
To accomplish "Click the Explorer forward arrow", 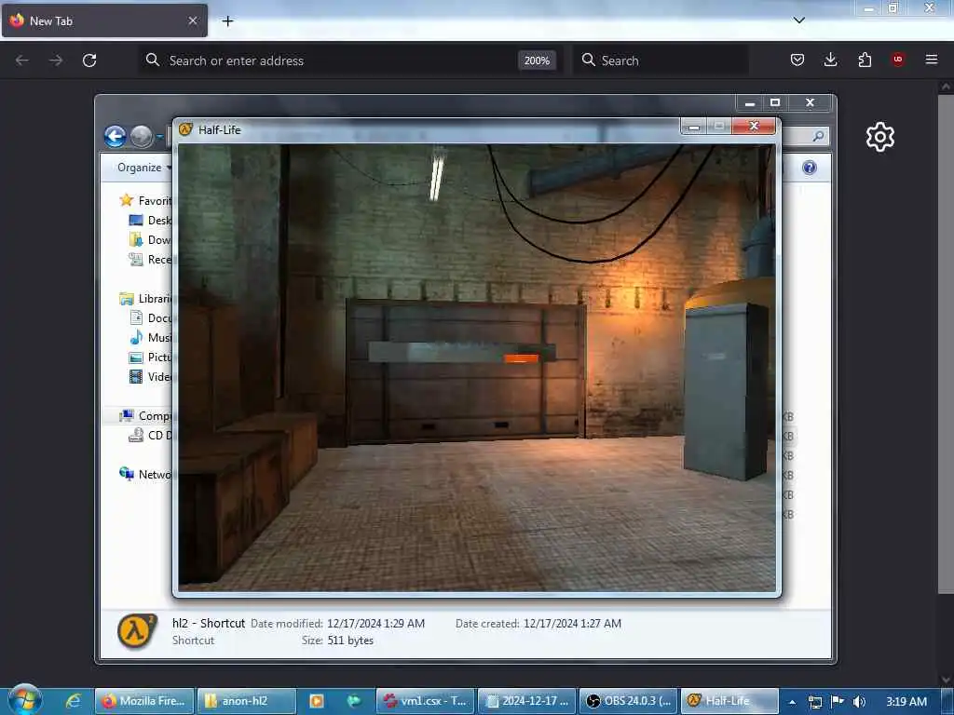I will tap(142, 136).
